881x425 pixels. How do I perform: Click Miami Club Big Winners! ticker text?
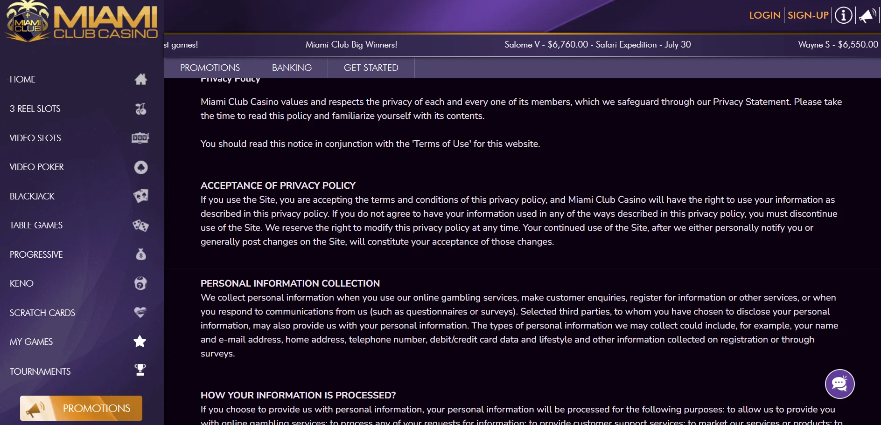click(351, 44)
